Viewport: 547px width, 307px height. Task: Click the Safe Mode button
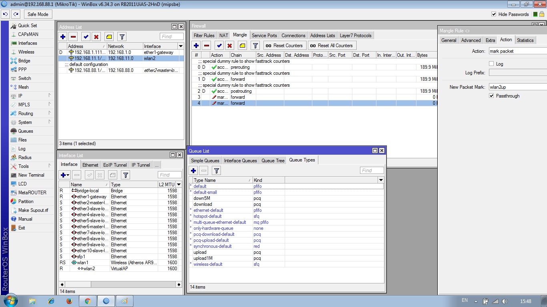pyautogui.click(x=38, y=14)
